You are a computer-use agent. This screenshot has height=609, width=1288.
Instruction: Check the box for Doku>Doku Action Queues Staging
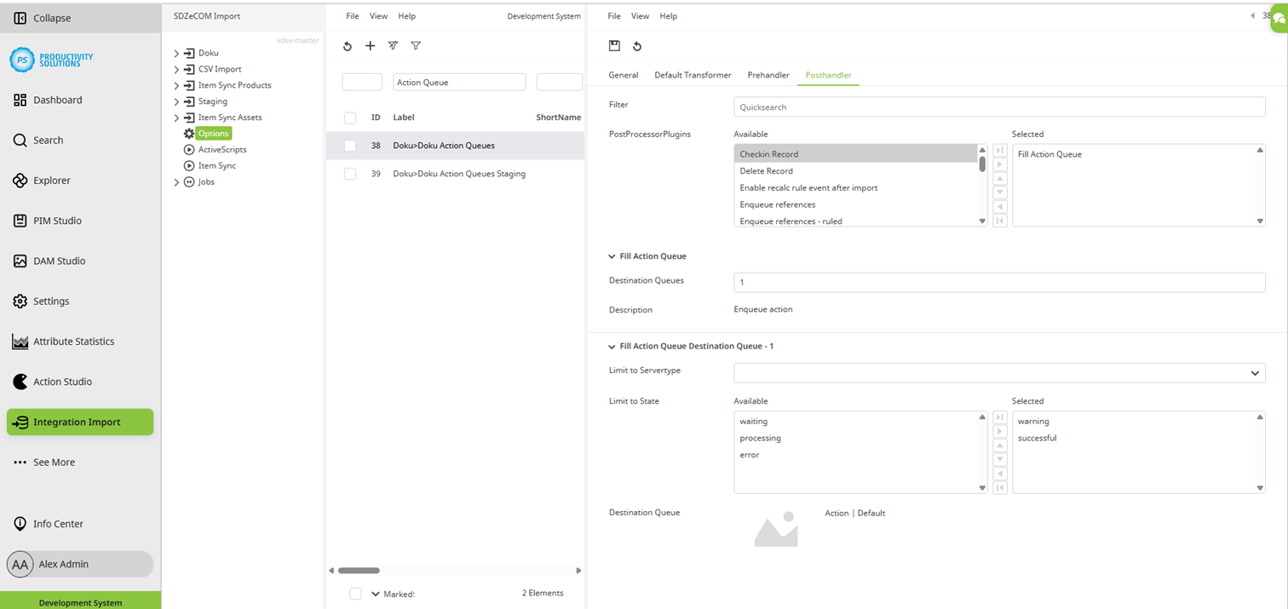350,174
